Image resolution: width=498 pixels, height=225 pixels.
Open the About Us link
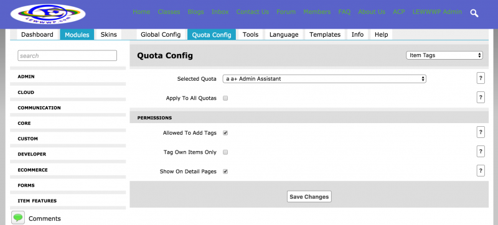(372, 12)
